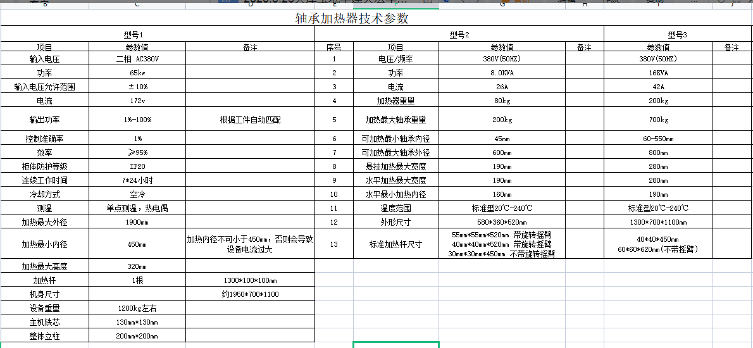Click the 整体立柱 label cell
The width and height of the screenshot is (753, 348).
click(x=45, y=336)
